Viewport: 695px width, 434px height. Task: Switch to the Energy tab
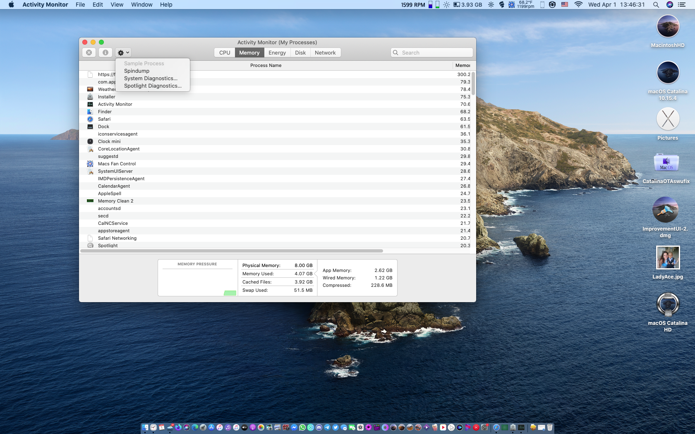(x=277, y=52)
